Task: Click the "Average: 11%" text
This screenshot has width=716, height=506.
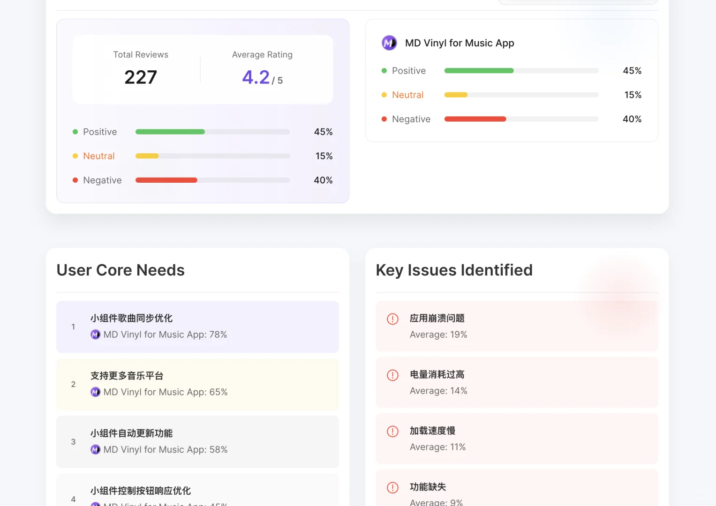Action: point(438,447)
